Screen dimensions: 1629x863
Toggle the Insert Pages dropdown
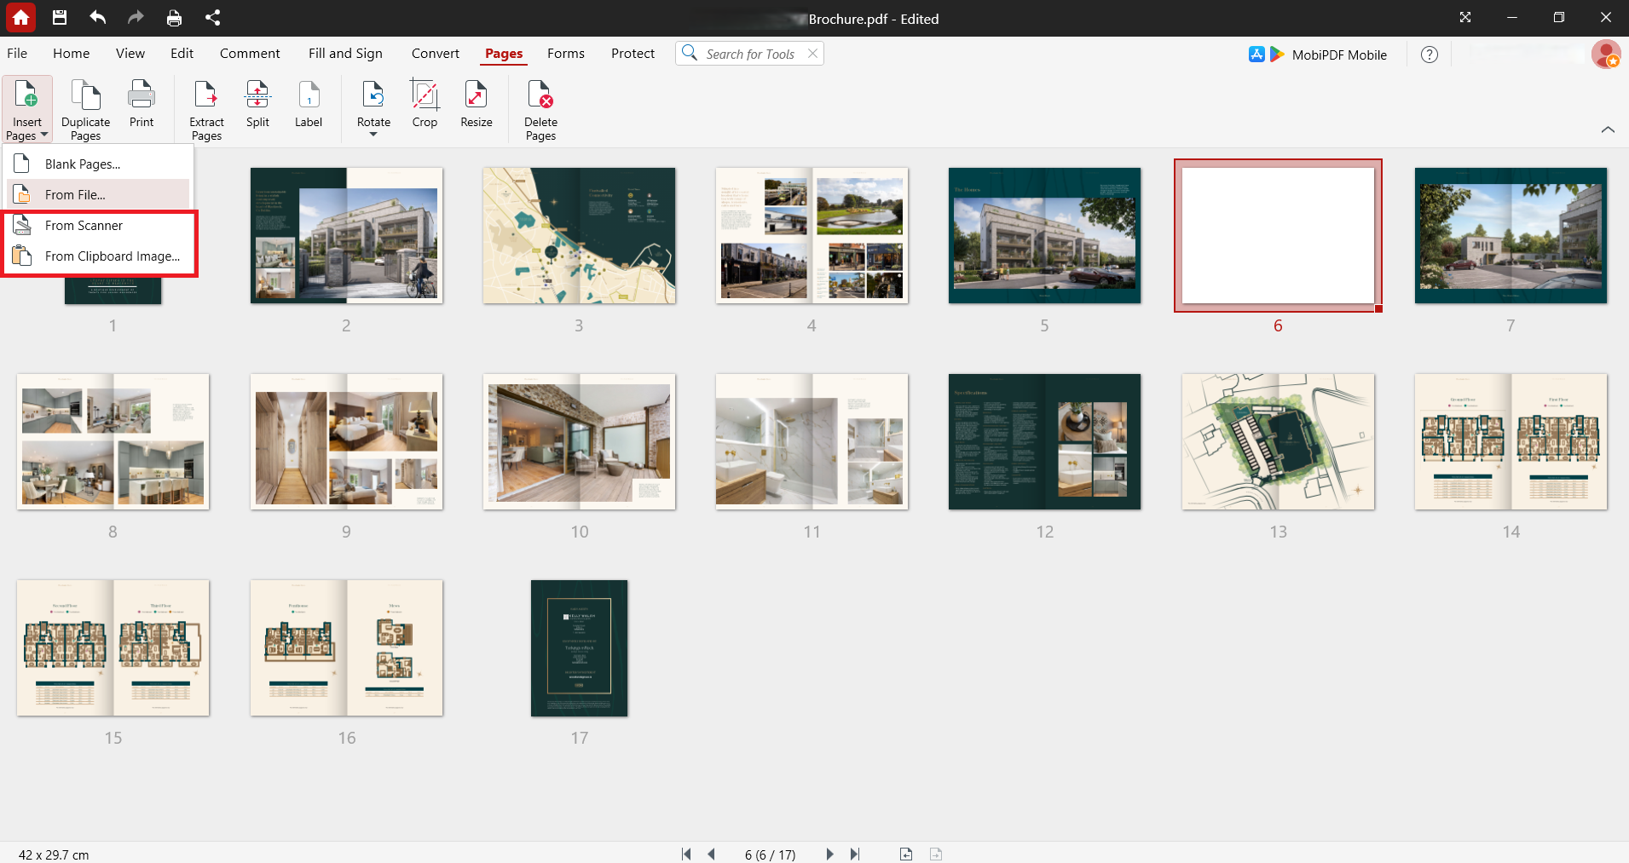tap(27, 109)
